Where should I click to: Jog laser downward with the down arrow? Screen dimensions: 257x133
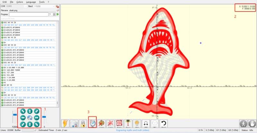coord(30,124)
